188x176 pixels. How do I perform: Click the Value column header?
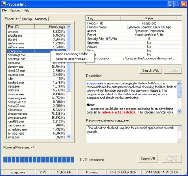[x=149, y=18]
